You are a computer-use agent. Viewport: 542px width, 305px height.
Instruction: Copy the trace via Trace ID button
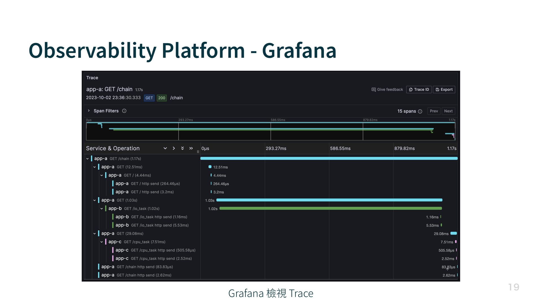[x=419, y=90]
